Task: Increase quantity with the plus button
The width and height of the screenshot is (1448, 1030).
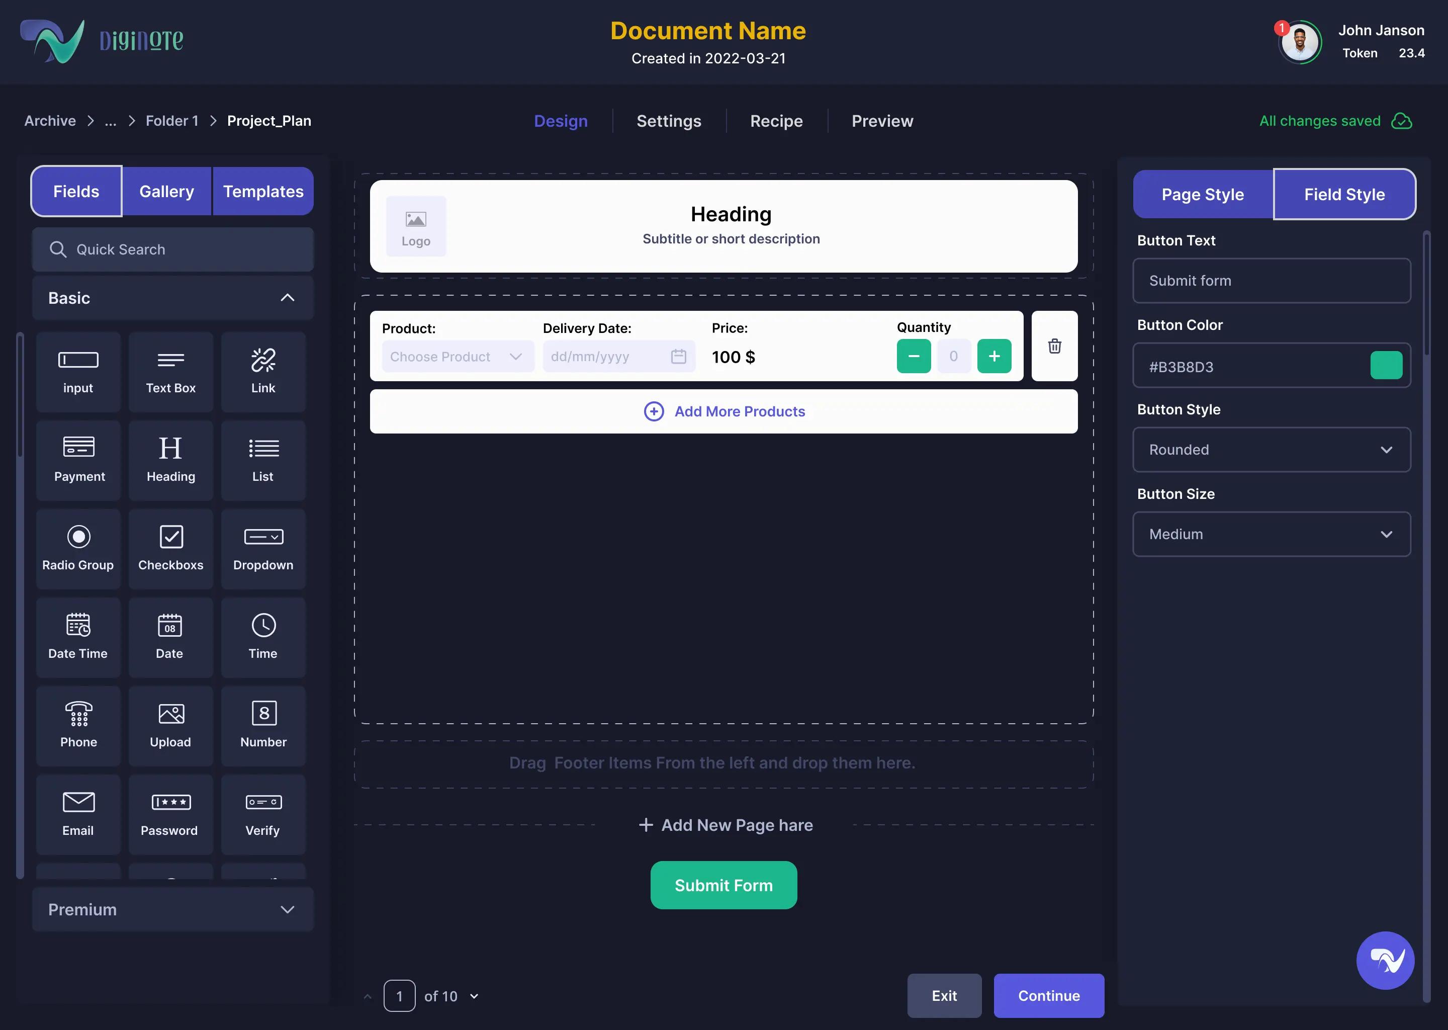Action: tap(993, 356)
